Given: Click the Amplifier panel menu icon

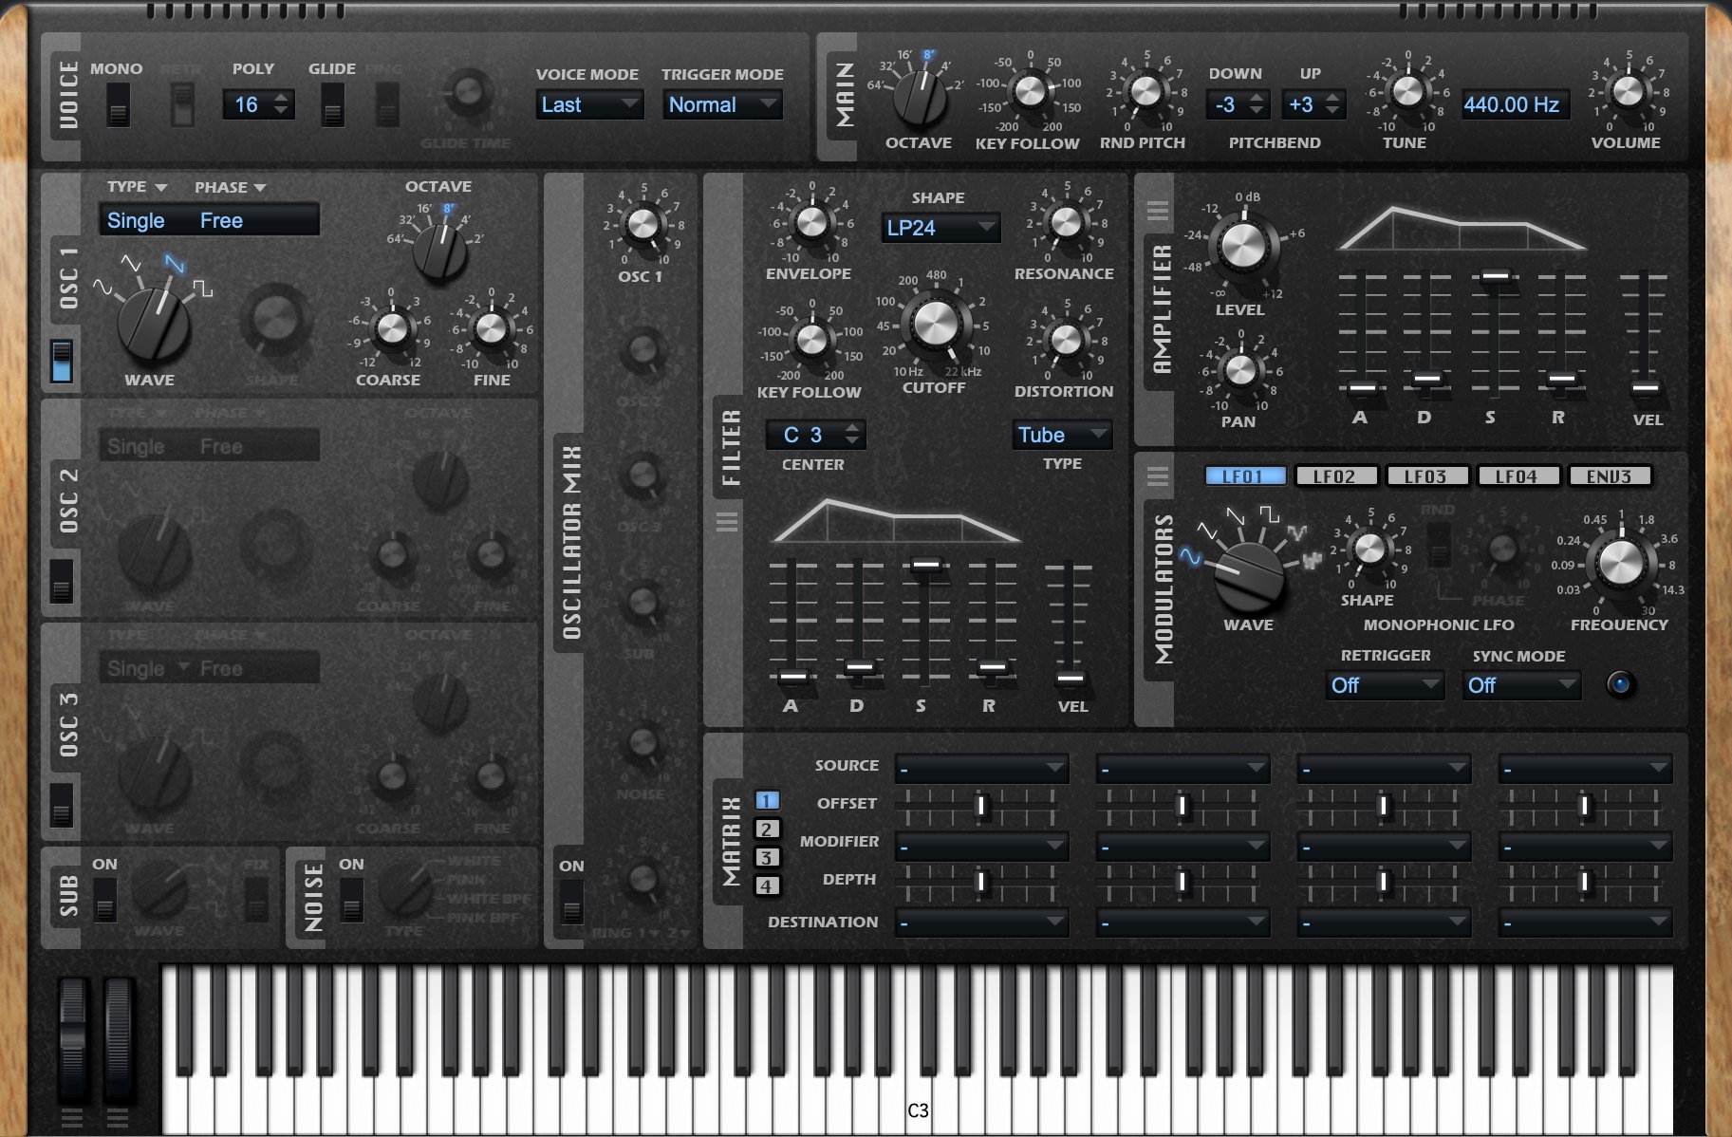Looking at the screenshot, I should pyautogui.click(x=1158, y=210).
